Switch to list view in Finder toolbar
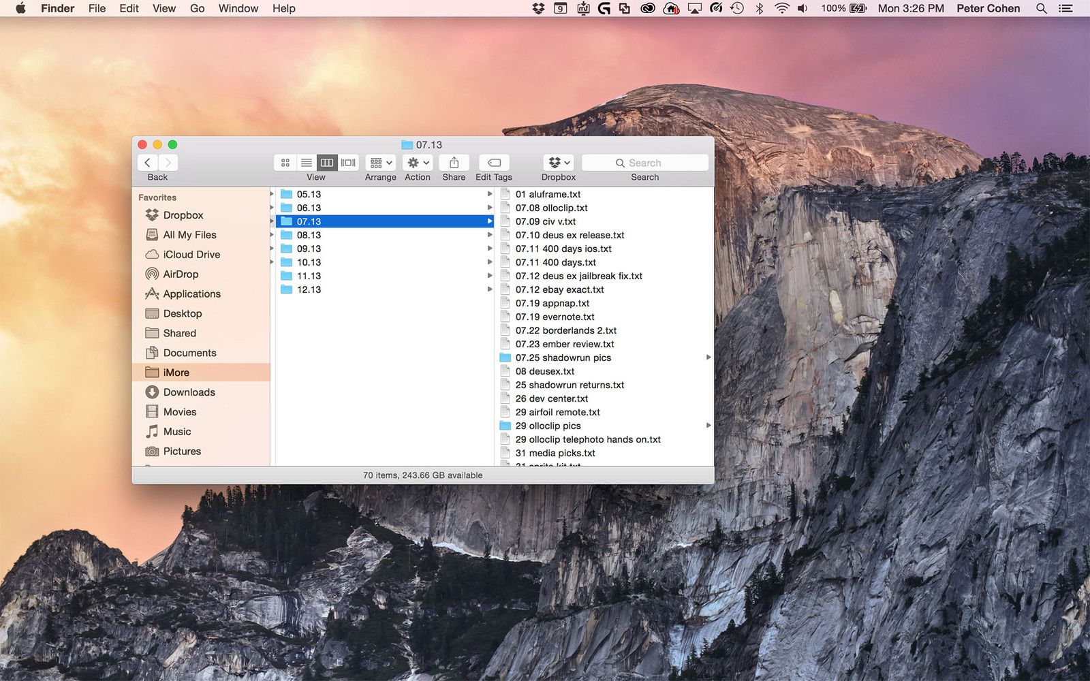The width and height of the screenshot is (1090, 681). point(307,163)
